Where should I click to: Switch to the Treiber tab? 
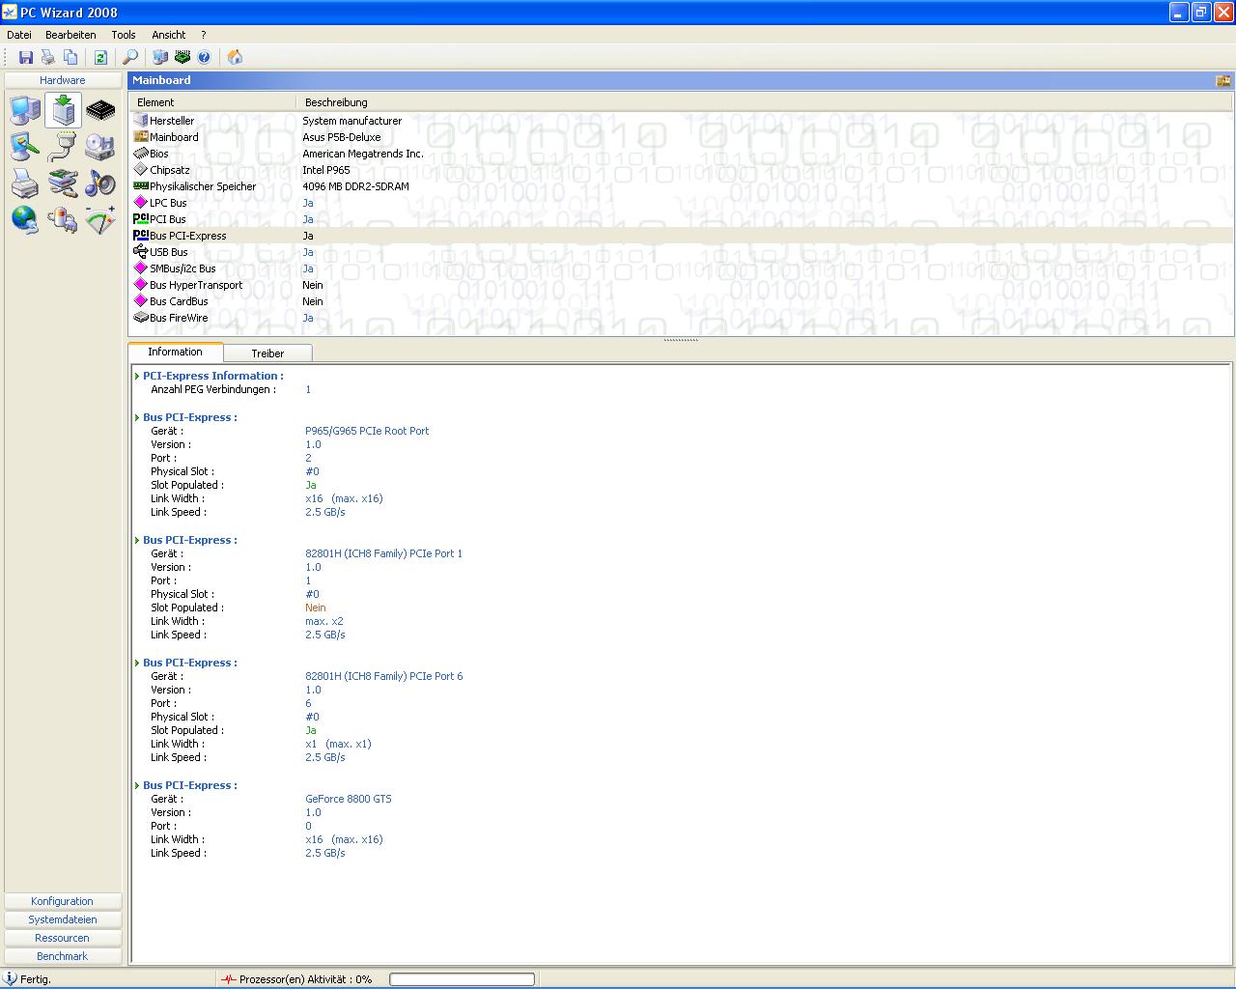point(267,353)
